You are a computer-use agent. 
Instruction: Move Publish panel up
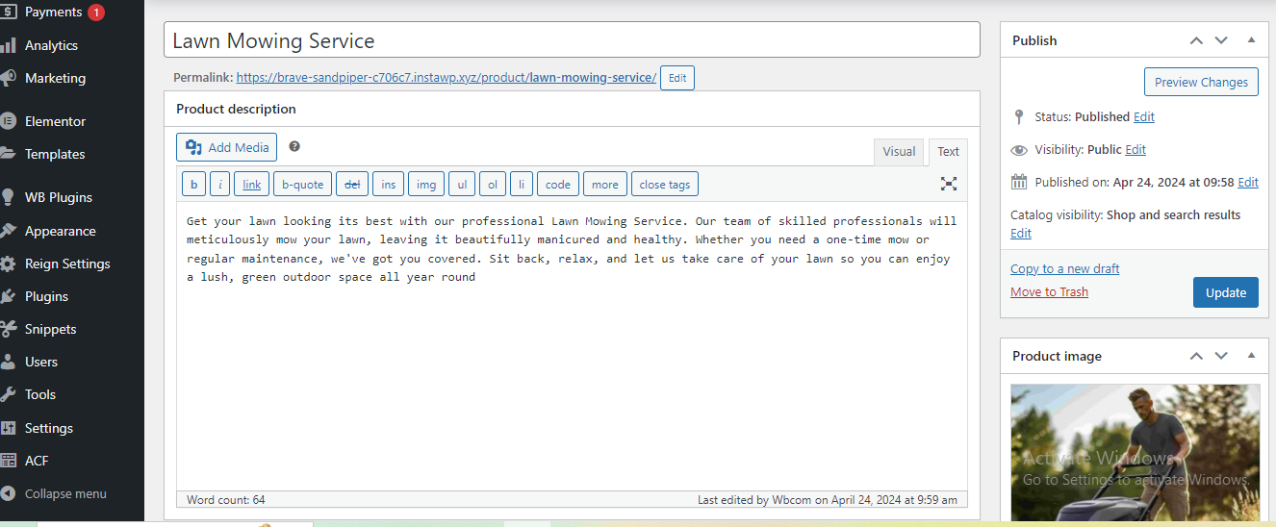pos(1196,40)
